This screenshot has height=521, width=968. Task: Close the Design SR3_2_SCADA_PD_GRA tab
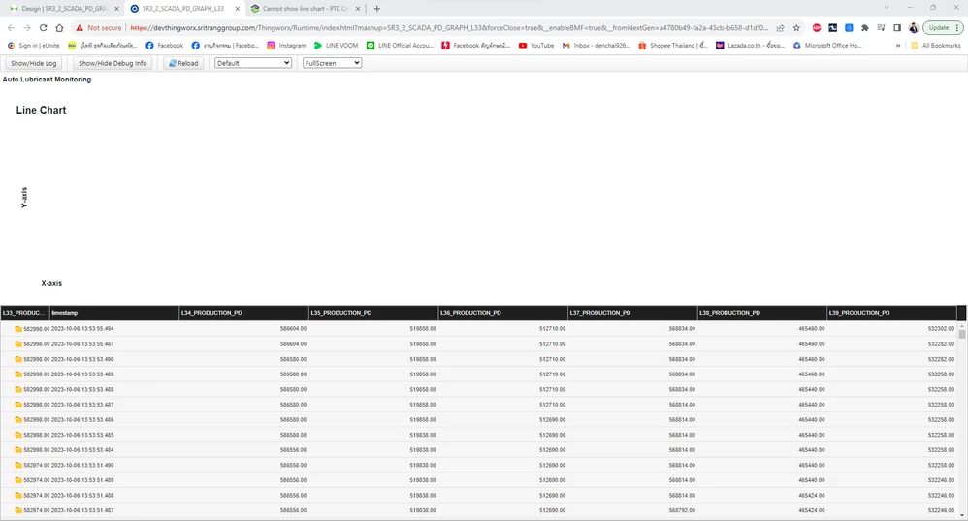click(x=116, y=9)
